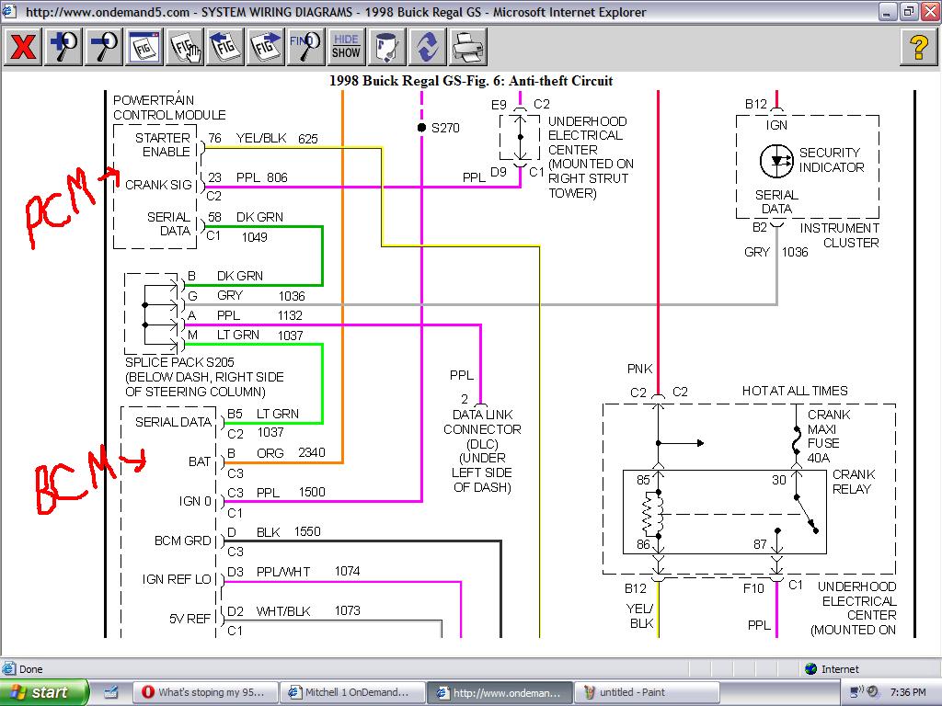Click the paint bucket toolbar icon
942x706 pixels.
(386, 46)
